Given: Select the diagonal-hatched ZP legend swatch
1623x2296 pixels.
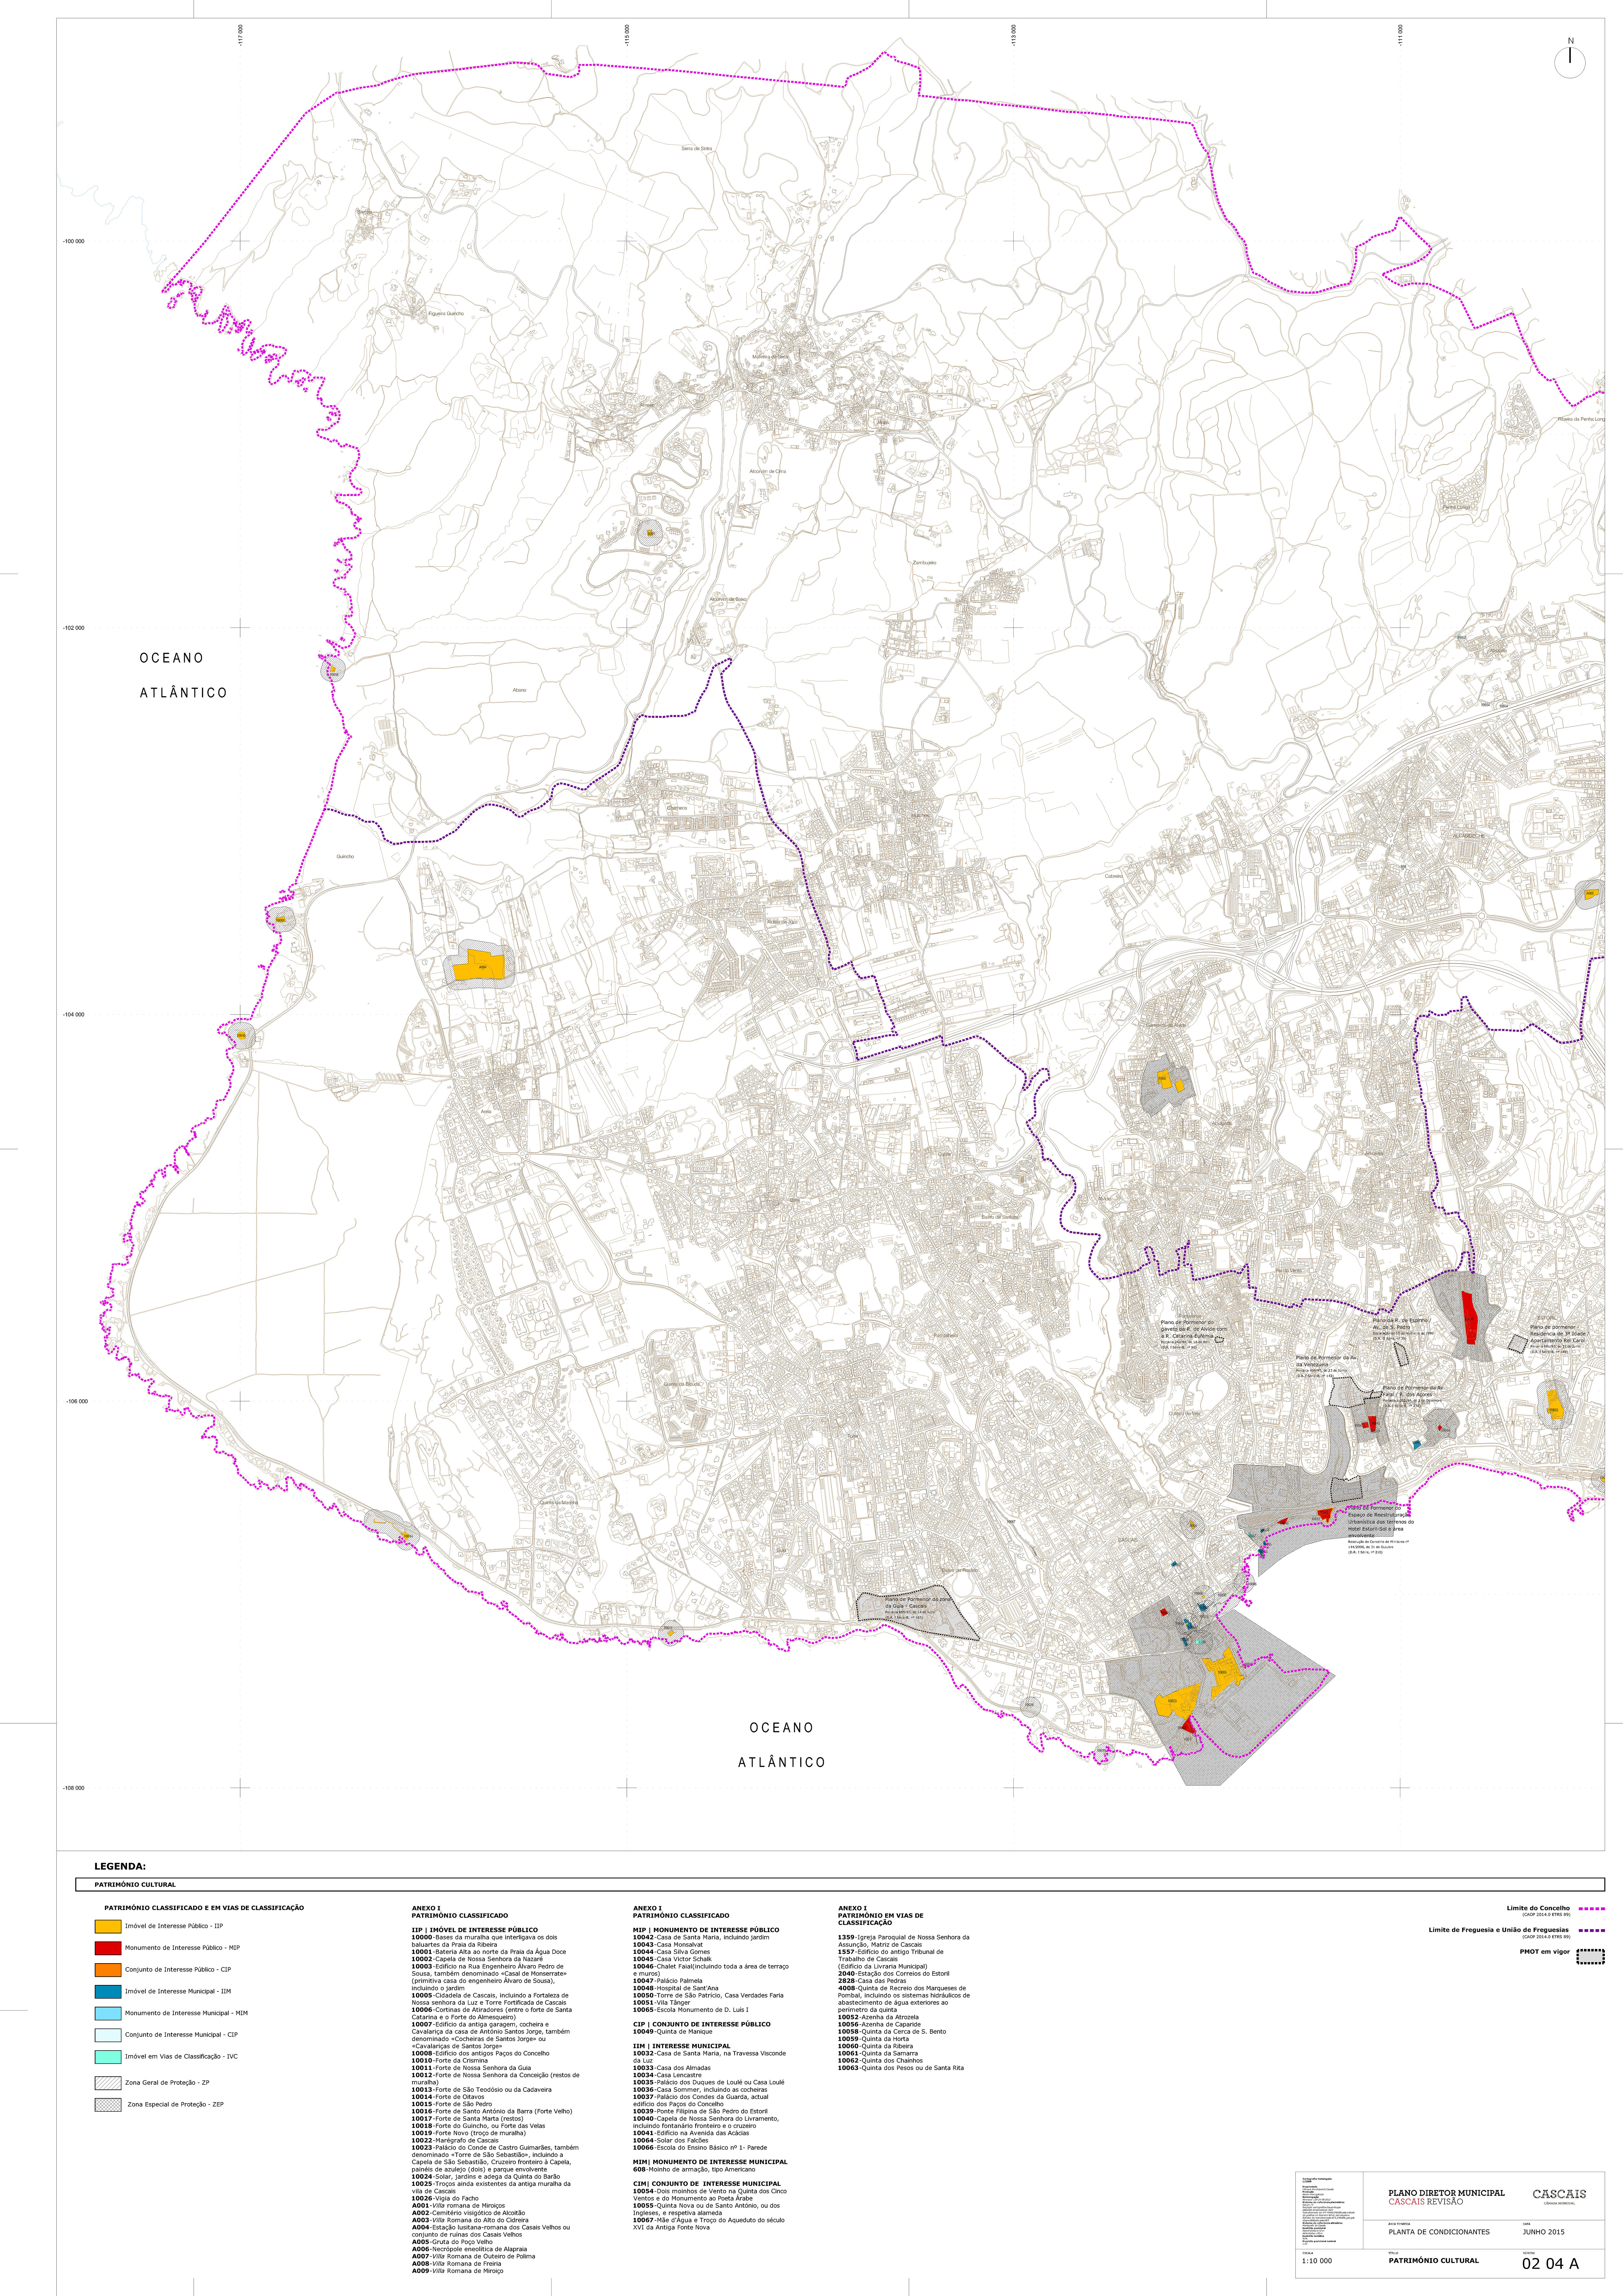Looking at the screenshot, I should [108, 2083].
